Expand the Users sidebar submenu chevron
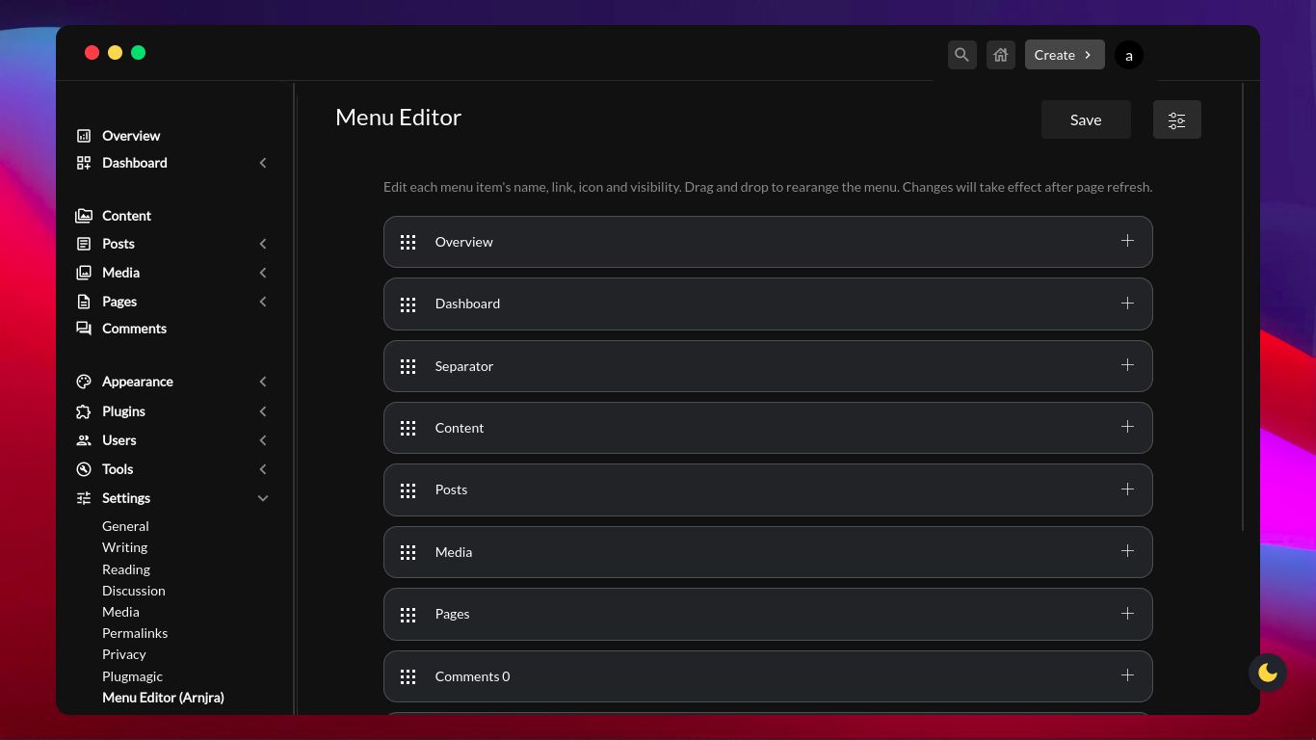1316x740 pixels. point(263,440)
